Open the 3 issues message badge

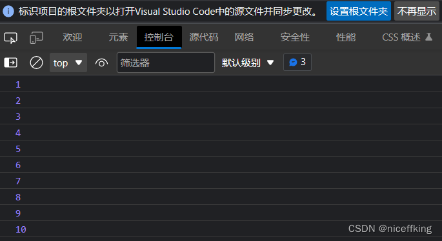pyautogui.click(x=297, y=62)
